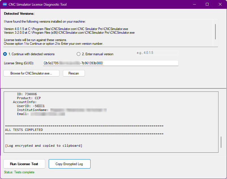Image resolution: width=227 pixels, height=179 pixels.
Task: Maximize the License Diagnostic Tool window
Action: (x=207, y=4)
